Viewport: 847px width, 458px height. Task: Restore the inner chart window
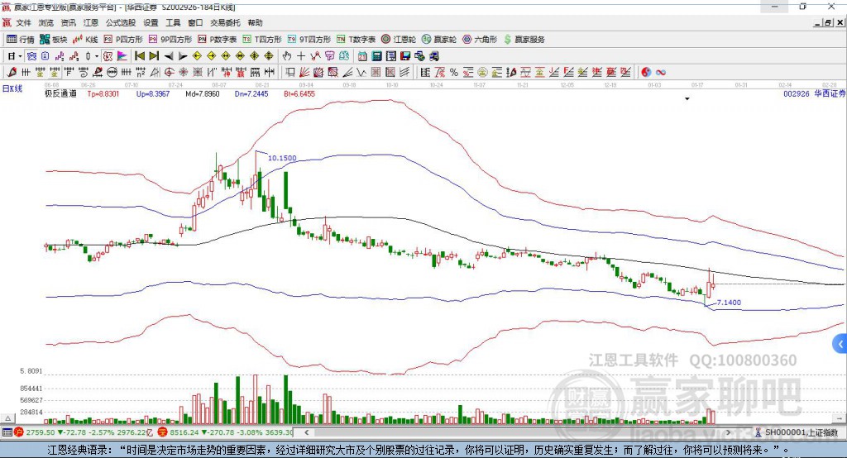pyautogui.click(x=828, y=22)
